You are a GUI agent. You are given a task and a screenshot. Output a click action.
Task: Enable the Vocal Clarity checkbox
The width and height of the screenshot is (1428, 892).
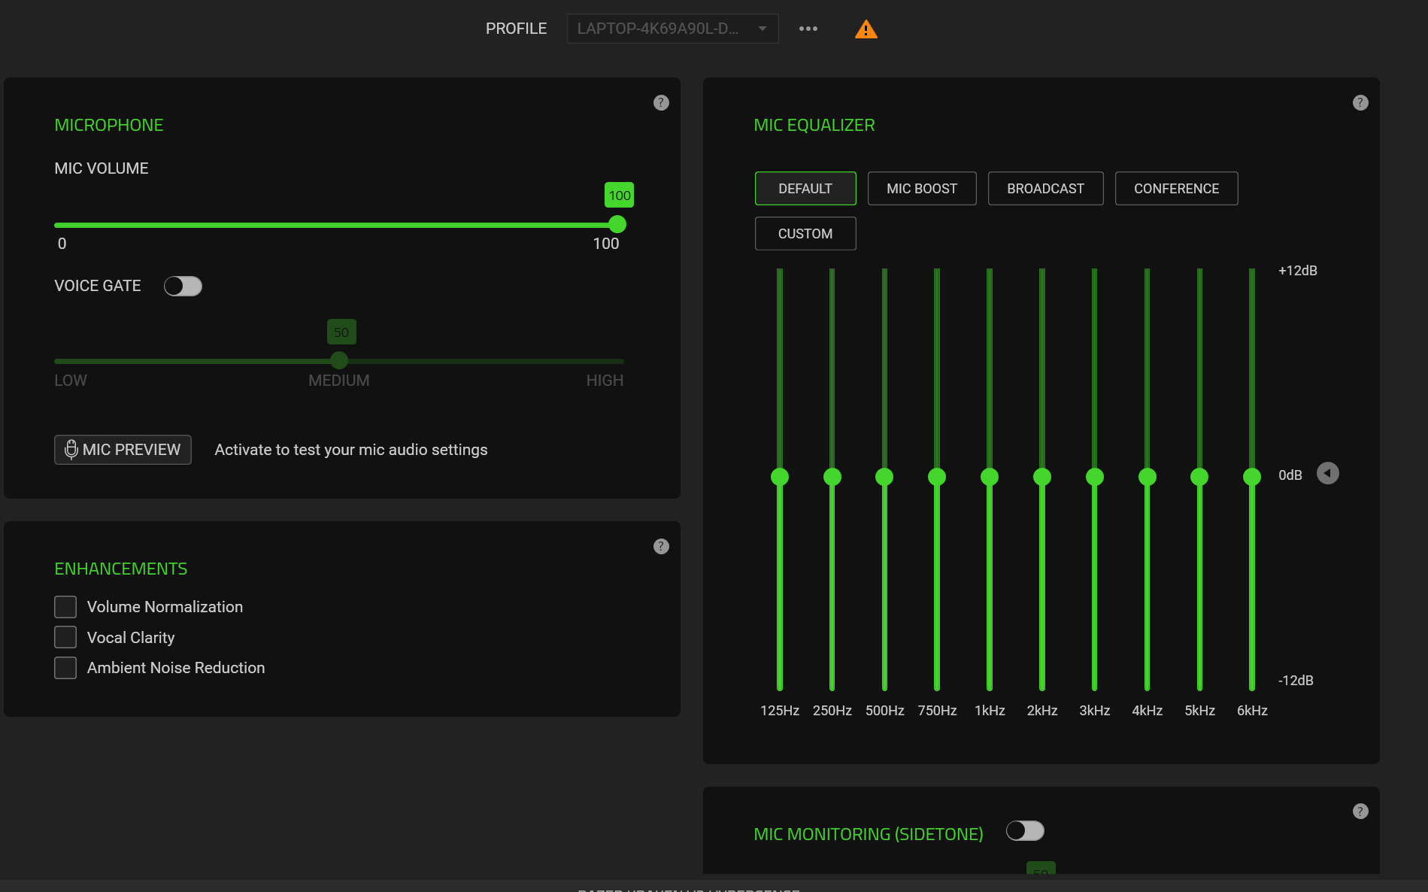[x=65, y=638]
